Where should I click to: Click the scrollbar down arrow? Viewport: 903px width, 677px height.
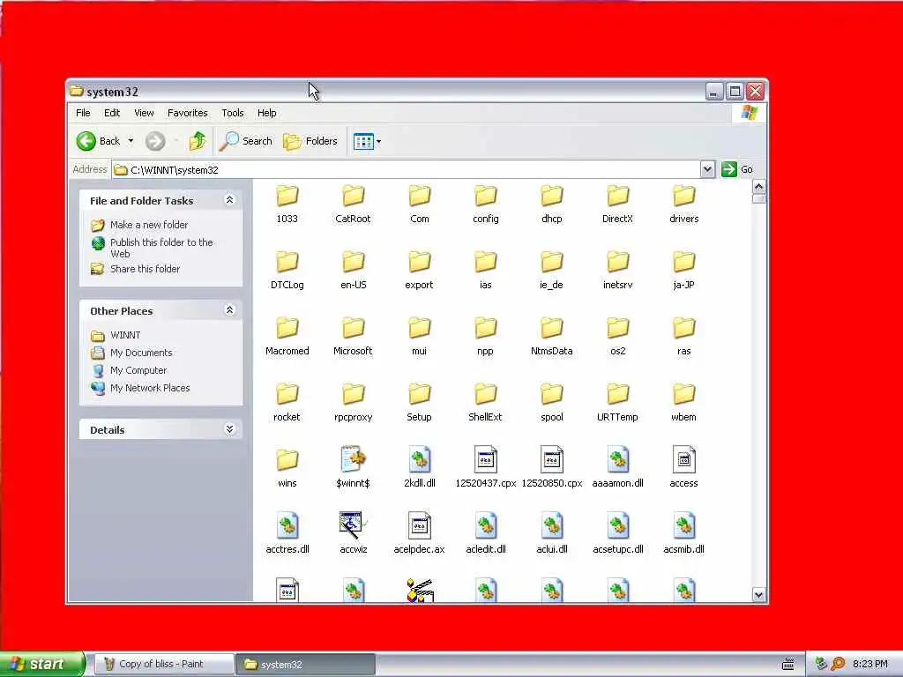coord(758,595)
